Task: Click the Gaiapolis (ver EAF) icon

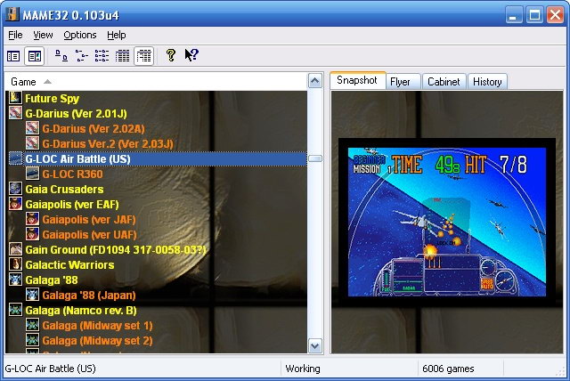Action: pos(15,204)
